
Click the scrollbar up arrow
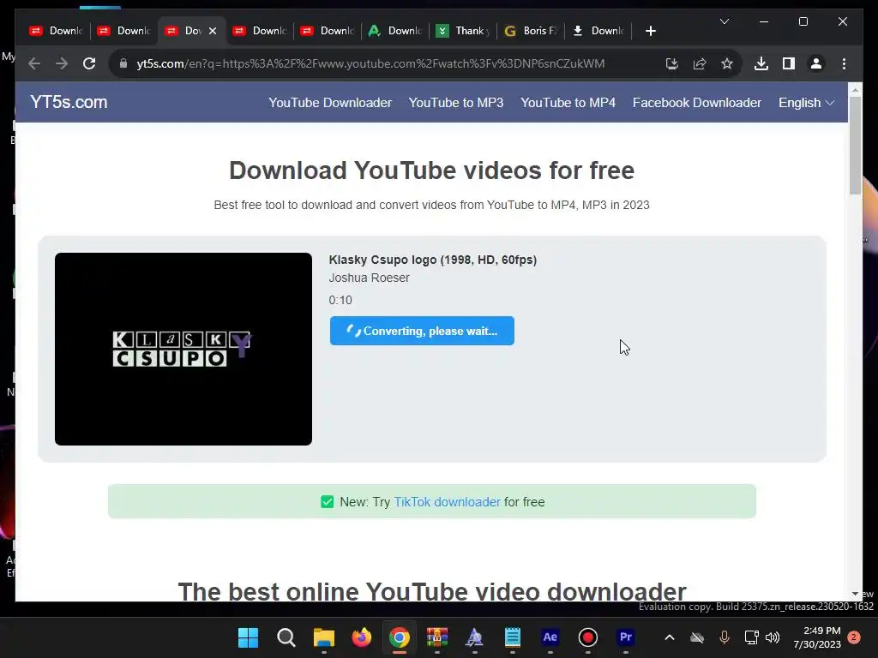pos(855,89)
